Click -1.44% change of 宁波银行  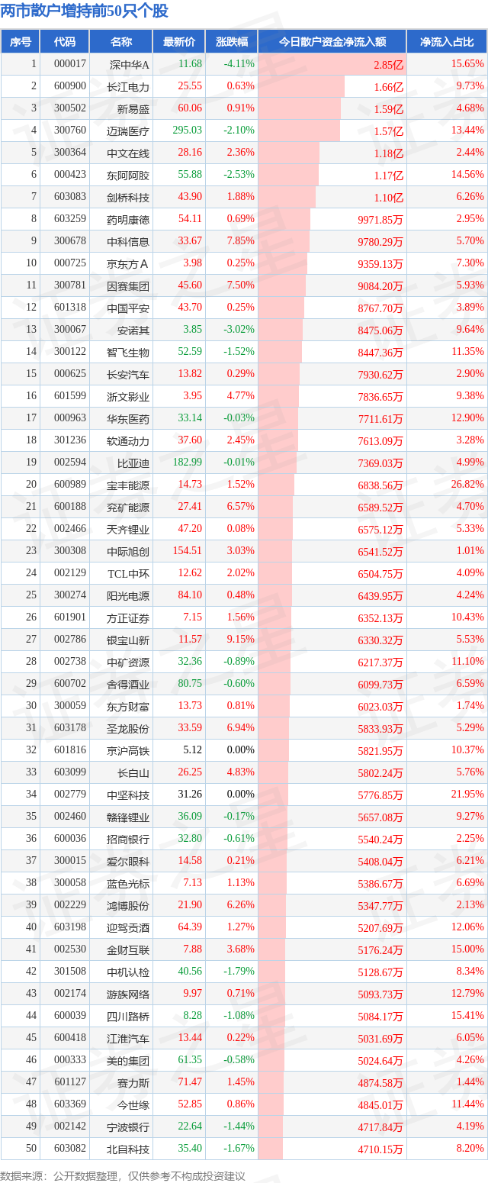pyautogui.click(x=239, y=1127)
